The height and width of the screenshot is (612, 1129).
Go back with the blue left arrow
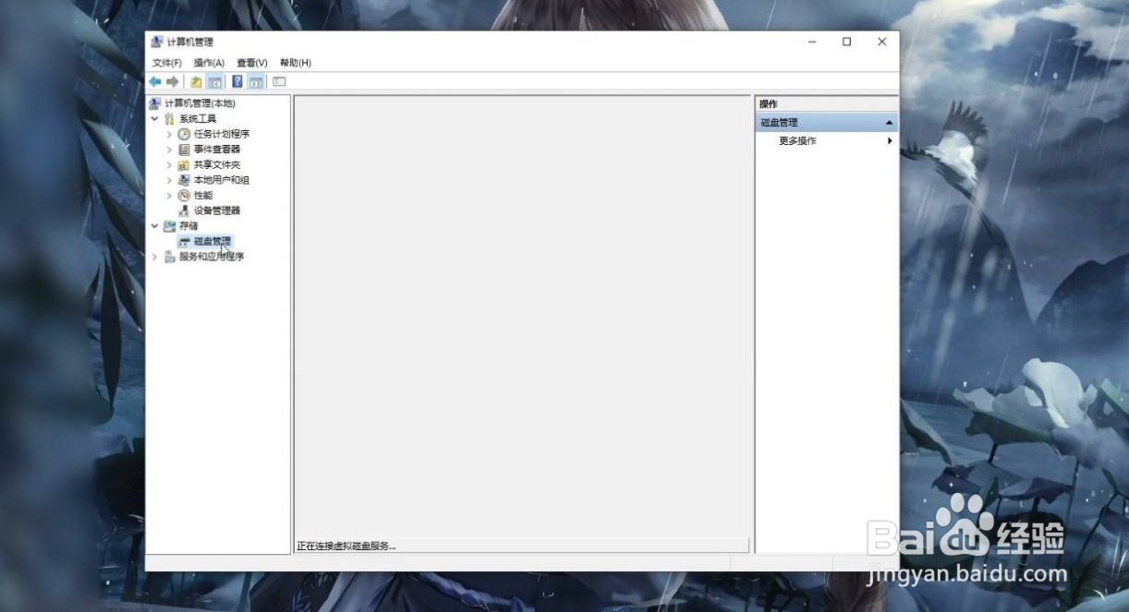[x=155, y=82]
